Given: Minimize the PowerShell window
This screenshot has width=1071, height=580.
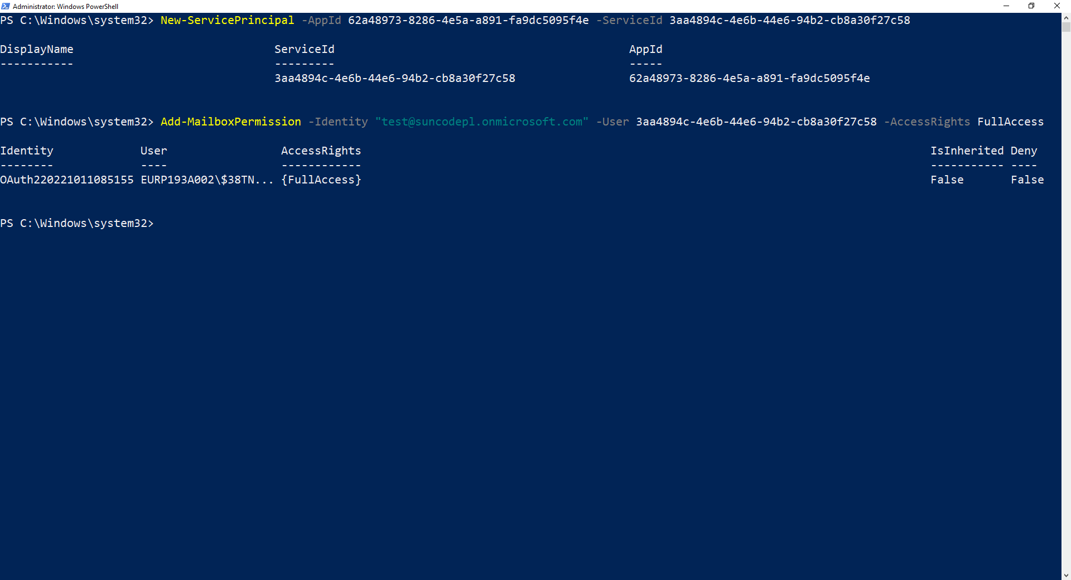Looking at the screenshot, I should tap(1006, 6).
